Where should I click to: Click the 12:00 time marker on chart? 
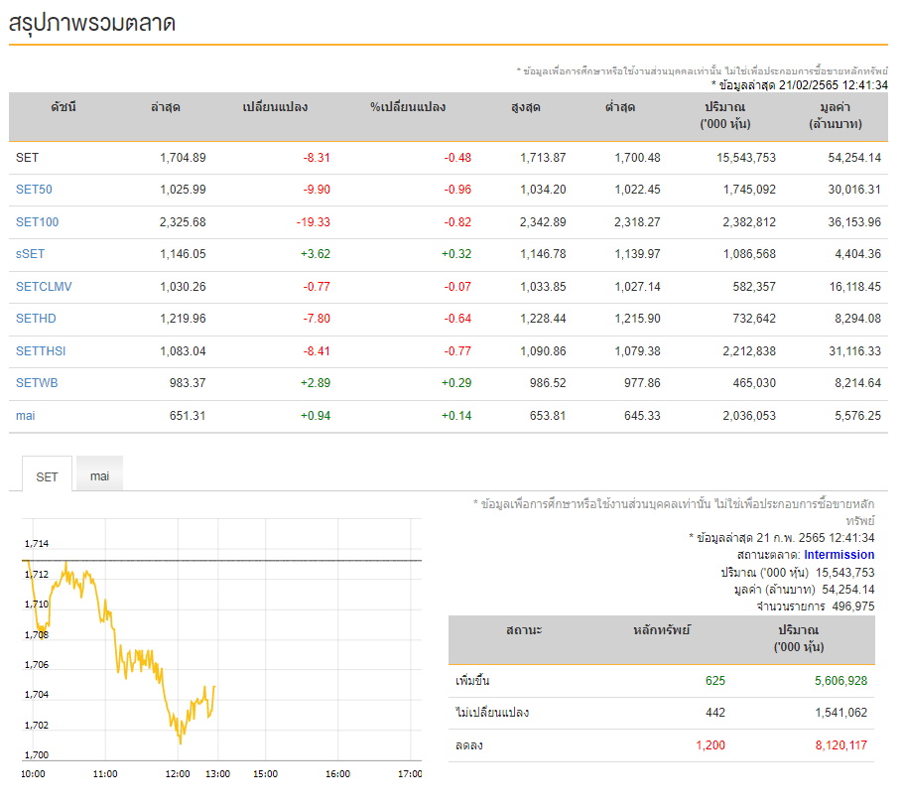pos(178,773)
